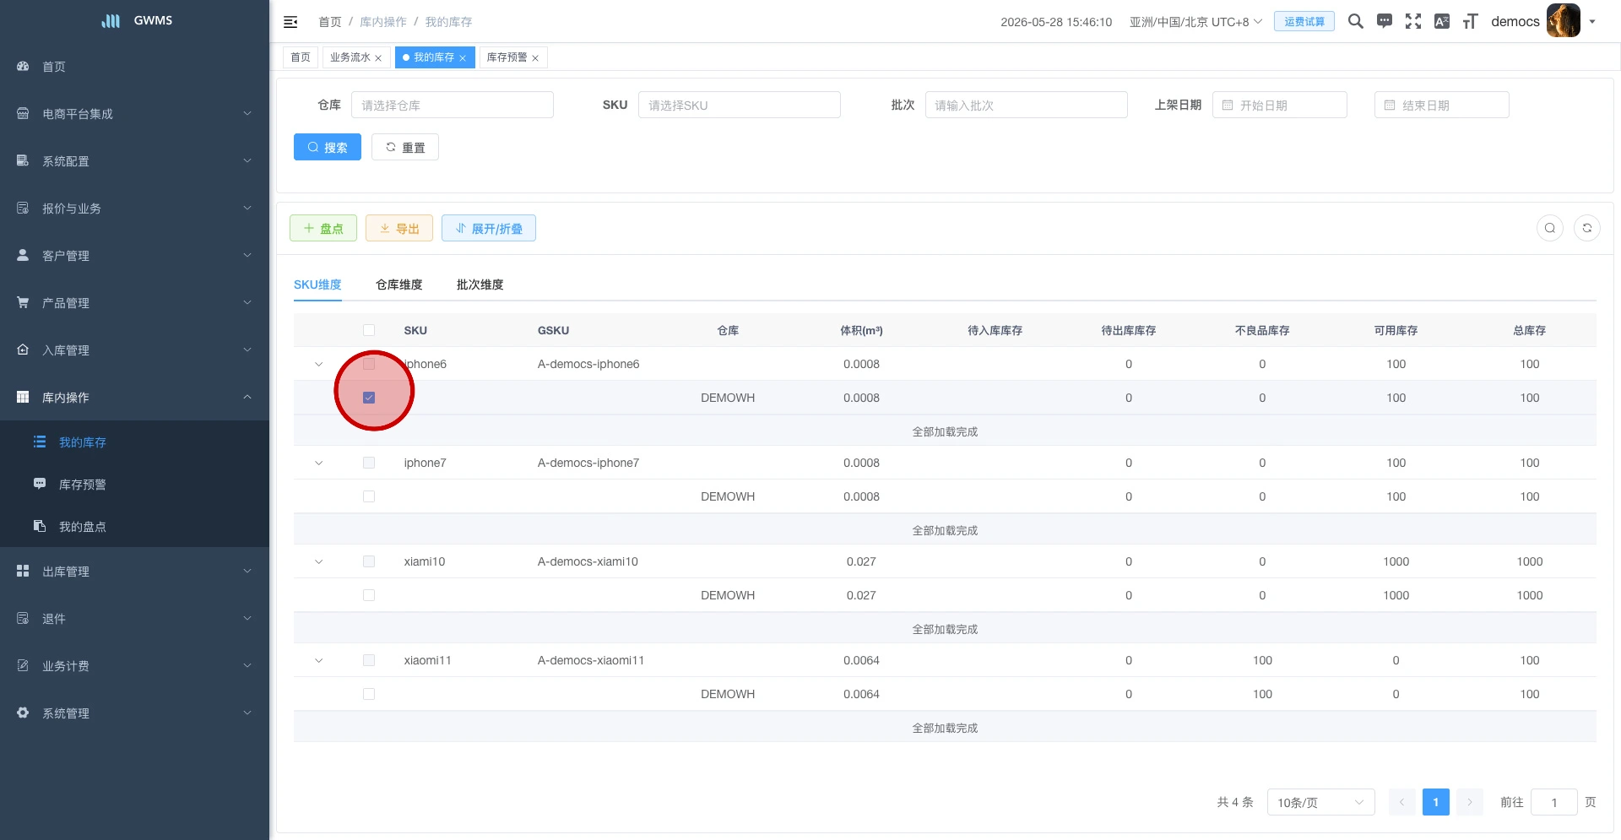Switch to the 仓库维度 tab
The height and width of the screenshot is (840, 1621).
coord(399,285)
